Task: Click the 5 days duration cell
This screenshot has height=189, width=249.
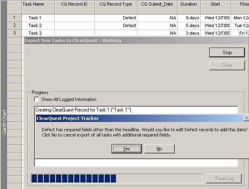Action: coord(189,25)
